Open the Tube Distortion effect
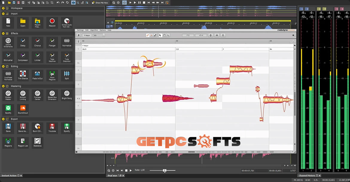 [x=67, y=57]
